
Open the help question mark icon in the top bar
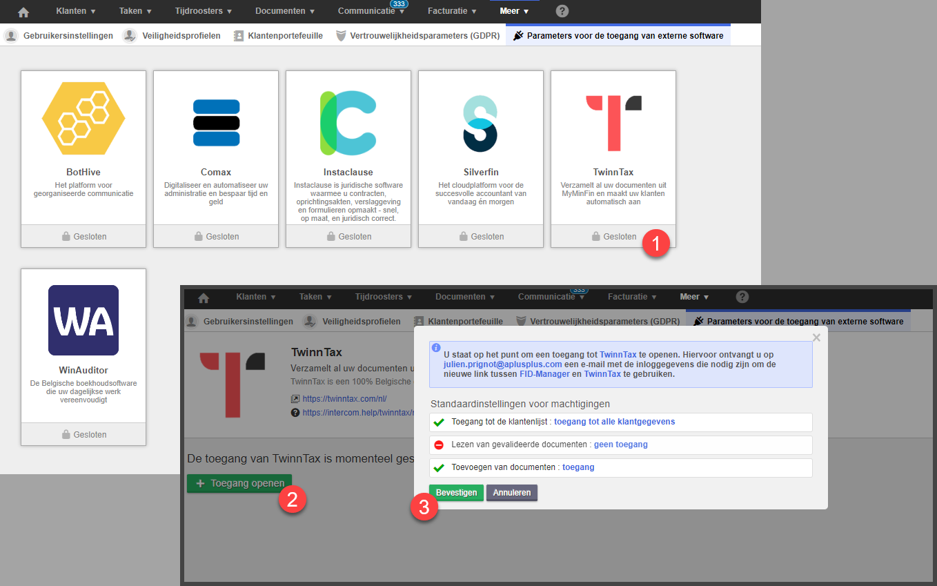562,11
